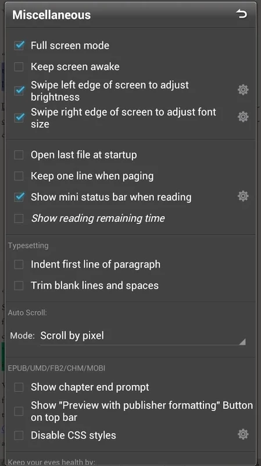Check Disable CSS styles
This screenshot has height=466, width=261.
point(19,435)
